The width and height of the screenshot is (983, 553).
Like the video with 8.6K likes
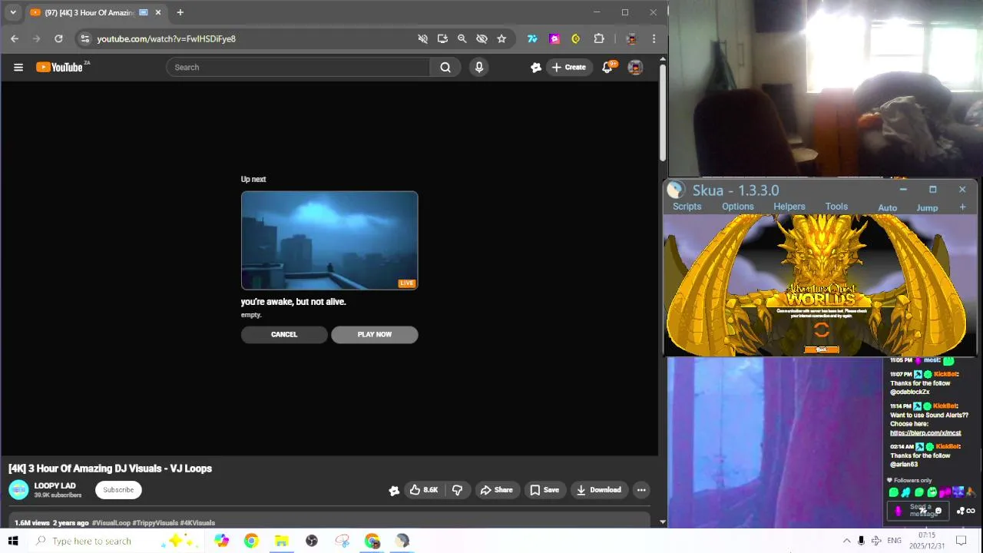[423, 490]
